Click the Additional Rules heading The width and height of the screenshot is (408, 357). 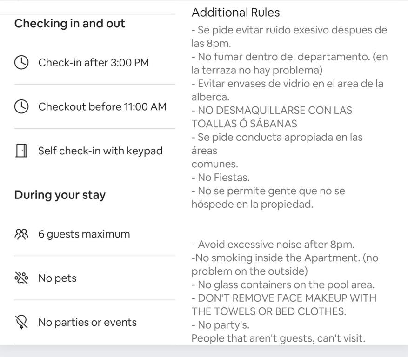pyautogui.click(x=235, y=13)
